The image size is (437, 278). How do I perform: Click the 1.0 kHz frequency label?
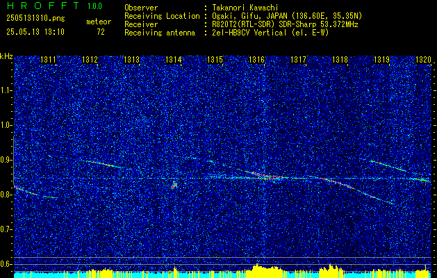[x=6, y=126]
